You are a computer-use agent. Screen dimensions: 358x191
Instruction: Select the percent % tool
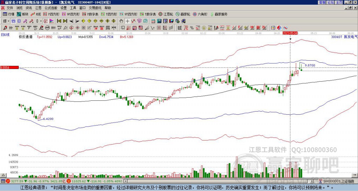tap(192, 28)
